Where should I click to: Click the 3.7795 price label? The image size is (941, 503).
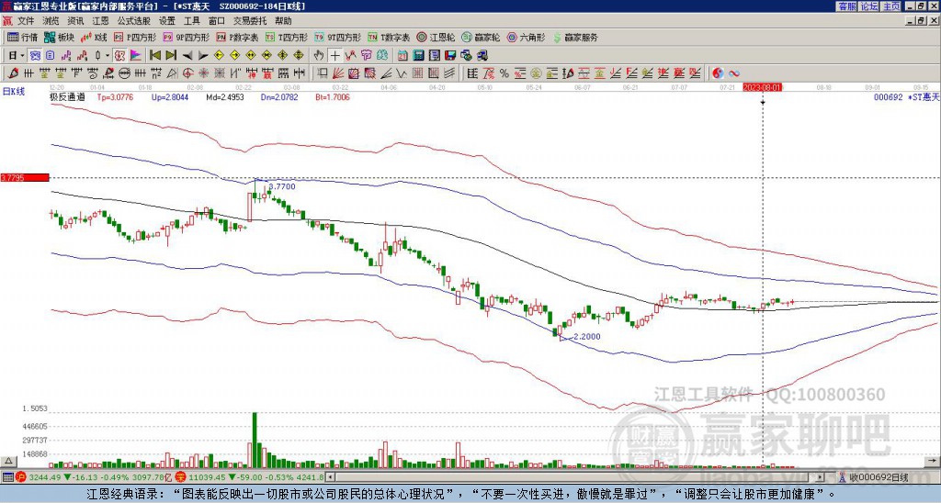point(24,178)
